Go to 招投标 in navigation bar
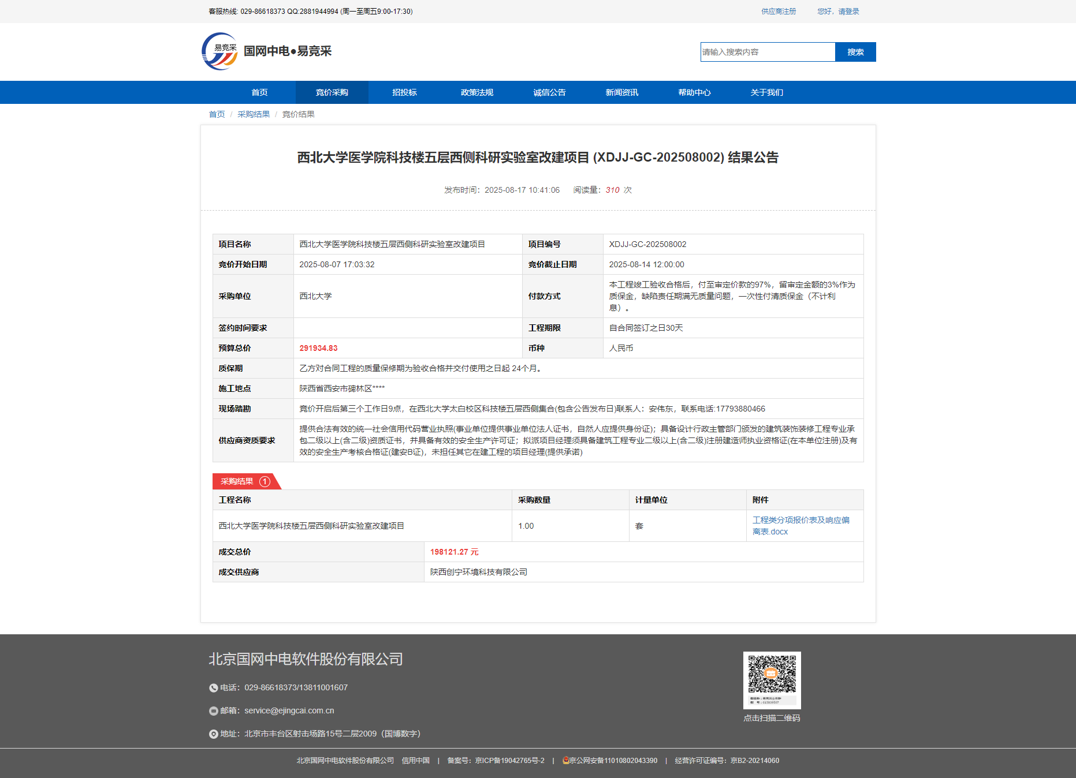 tap(404, 92)
